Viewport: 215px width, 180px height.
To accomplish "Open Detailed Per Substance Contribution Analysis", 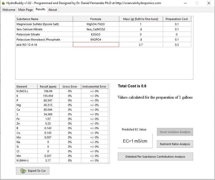I will (x=155, y=157).
